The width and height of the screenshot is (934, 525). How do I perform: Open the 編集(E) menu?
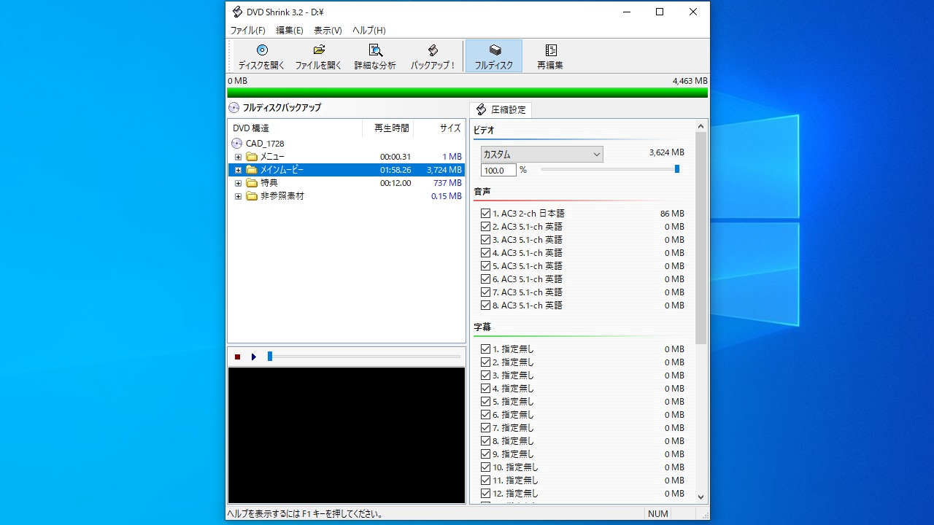[290, 31]
